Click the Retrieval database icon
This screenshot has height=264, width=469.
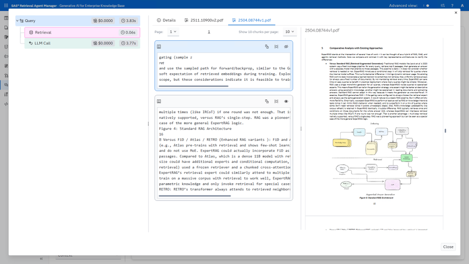point(31,32)
